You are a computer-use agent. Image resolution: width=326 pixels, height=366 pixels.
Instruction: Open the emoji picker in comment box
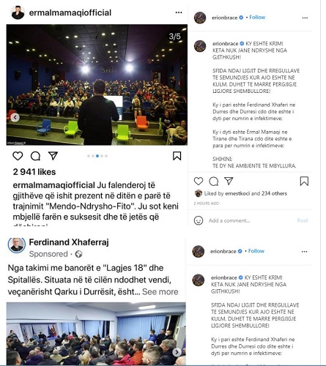[199, 220]
